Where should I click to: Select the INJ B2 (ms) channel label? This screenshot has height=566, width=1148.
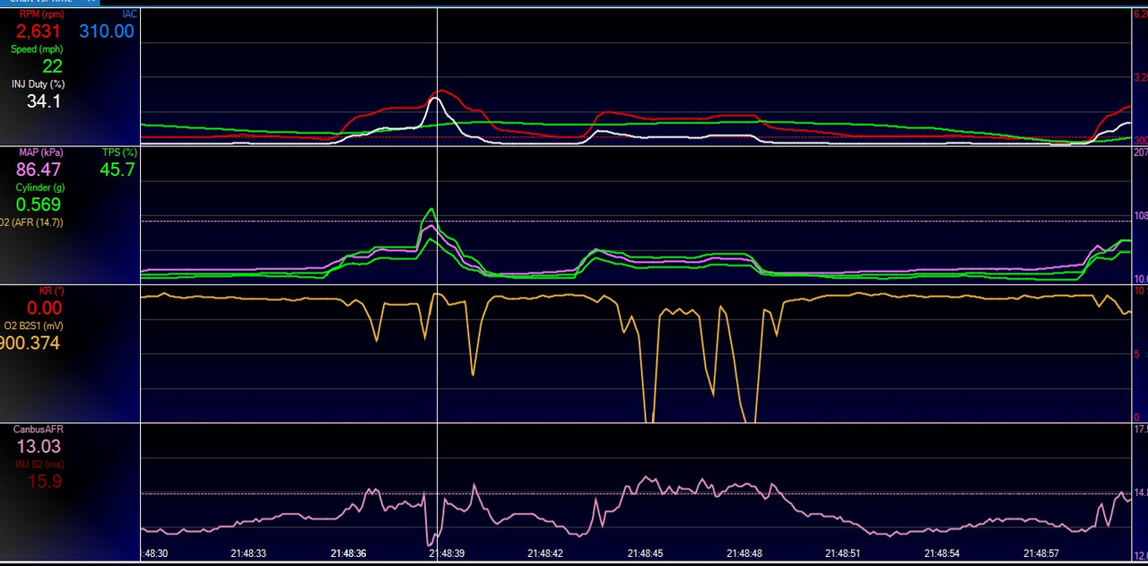click(39, 465)
